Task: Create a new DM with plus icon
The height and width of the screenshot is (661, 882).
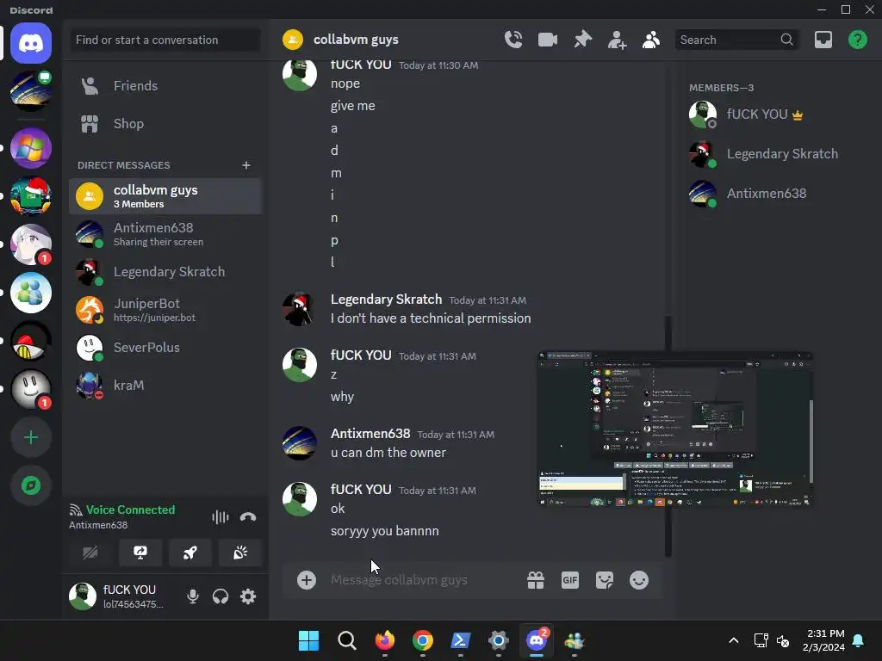Action: click(x=245, y=165)
